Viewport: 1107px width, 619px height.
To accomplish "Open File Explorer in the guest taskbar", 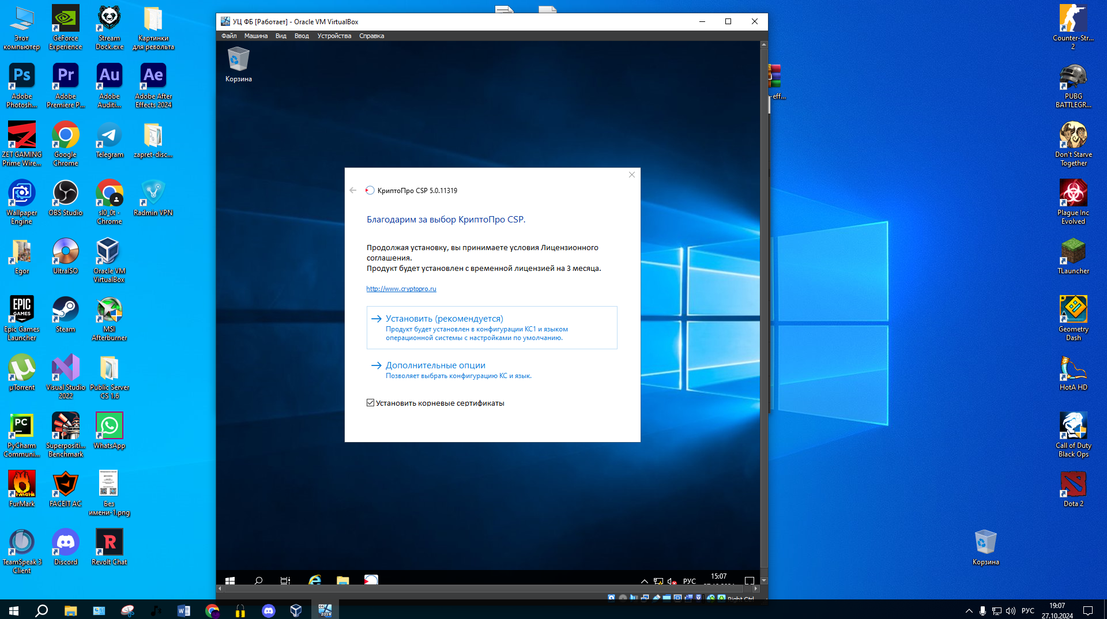I will coord(343,580).
